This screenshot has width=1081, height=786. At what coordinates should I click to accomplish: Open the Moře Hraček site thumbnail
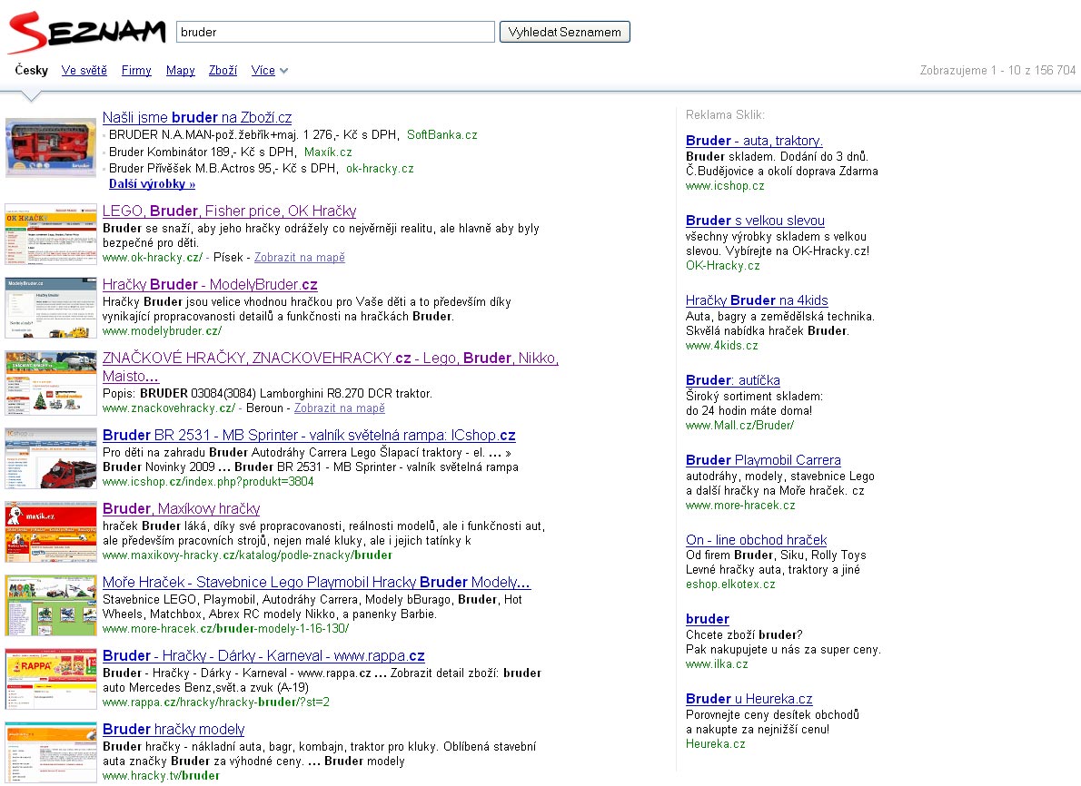point(50,605)
